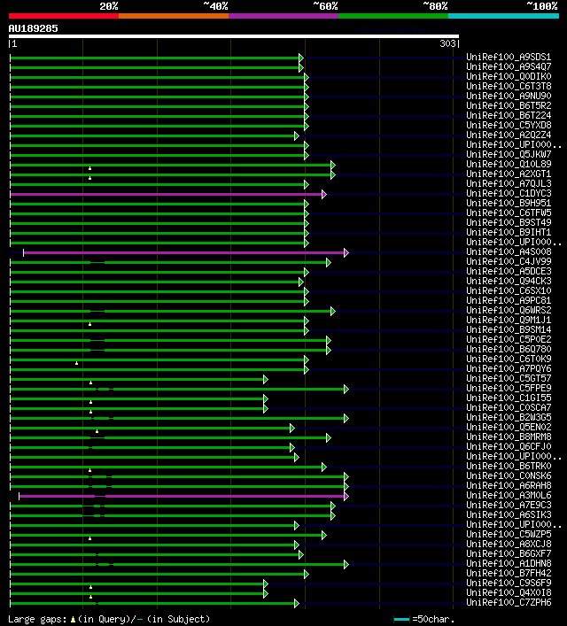Click the arrowhead of the UniRef100_Q0DIK0 hit
567x626 pixels.
307,77
